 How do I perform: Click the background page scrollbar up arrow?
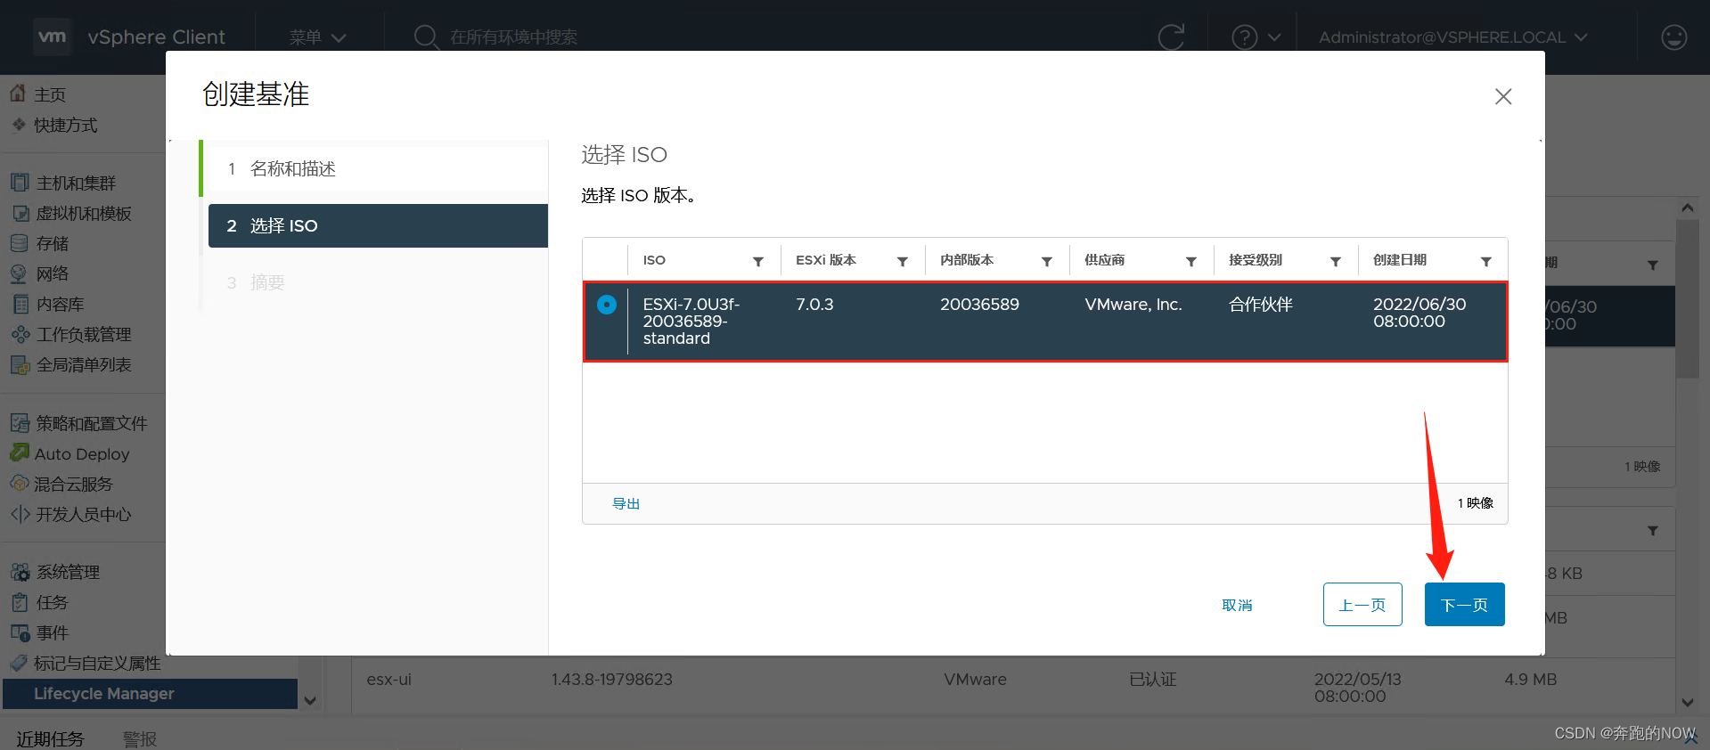point(1688,208)
